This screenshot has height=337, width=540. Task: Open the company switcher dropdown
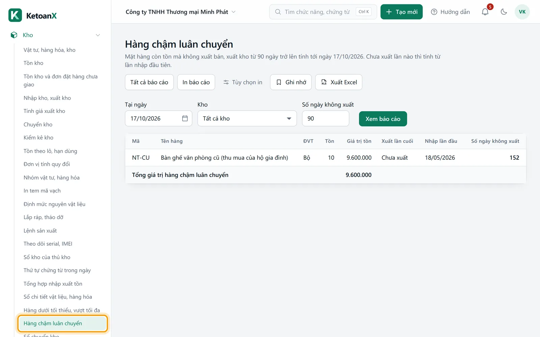click(x=181, y=12)
